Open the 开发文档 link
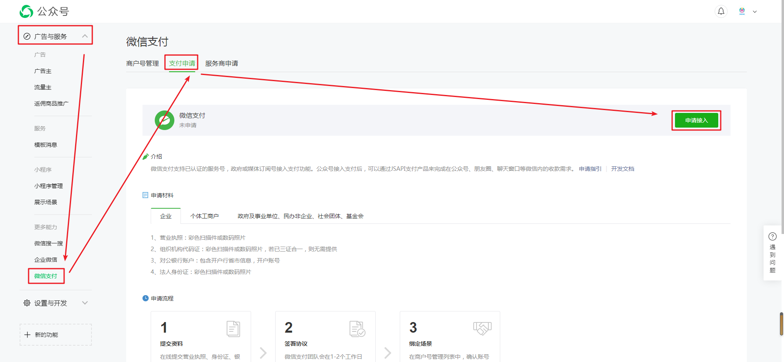The width and height of the screenshot is (784, 362). [622, 169]
